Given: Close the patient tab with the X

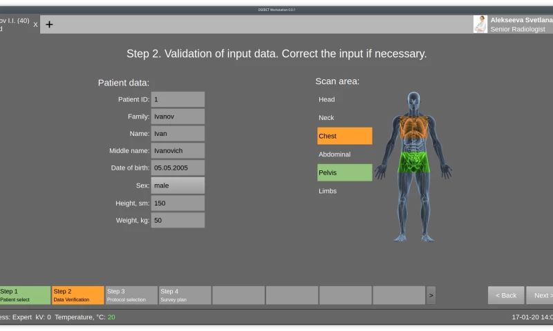Looking at the screenshot, I should click(x=35, y=25).
